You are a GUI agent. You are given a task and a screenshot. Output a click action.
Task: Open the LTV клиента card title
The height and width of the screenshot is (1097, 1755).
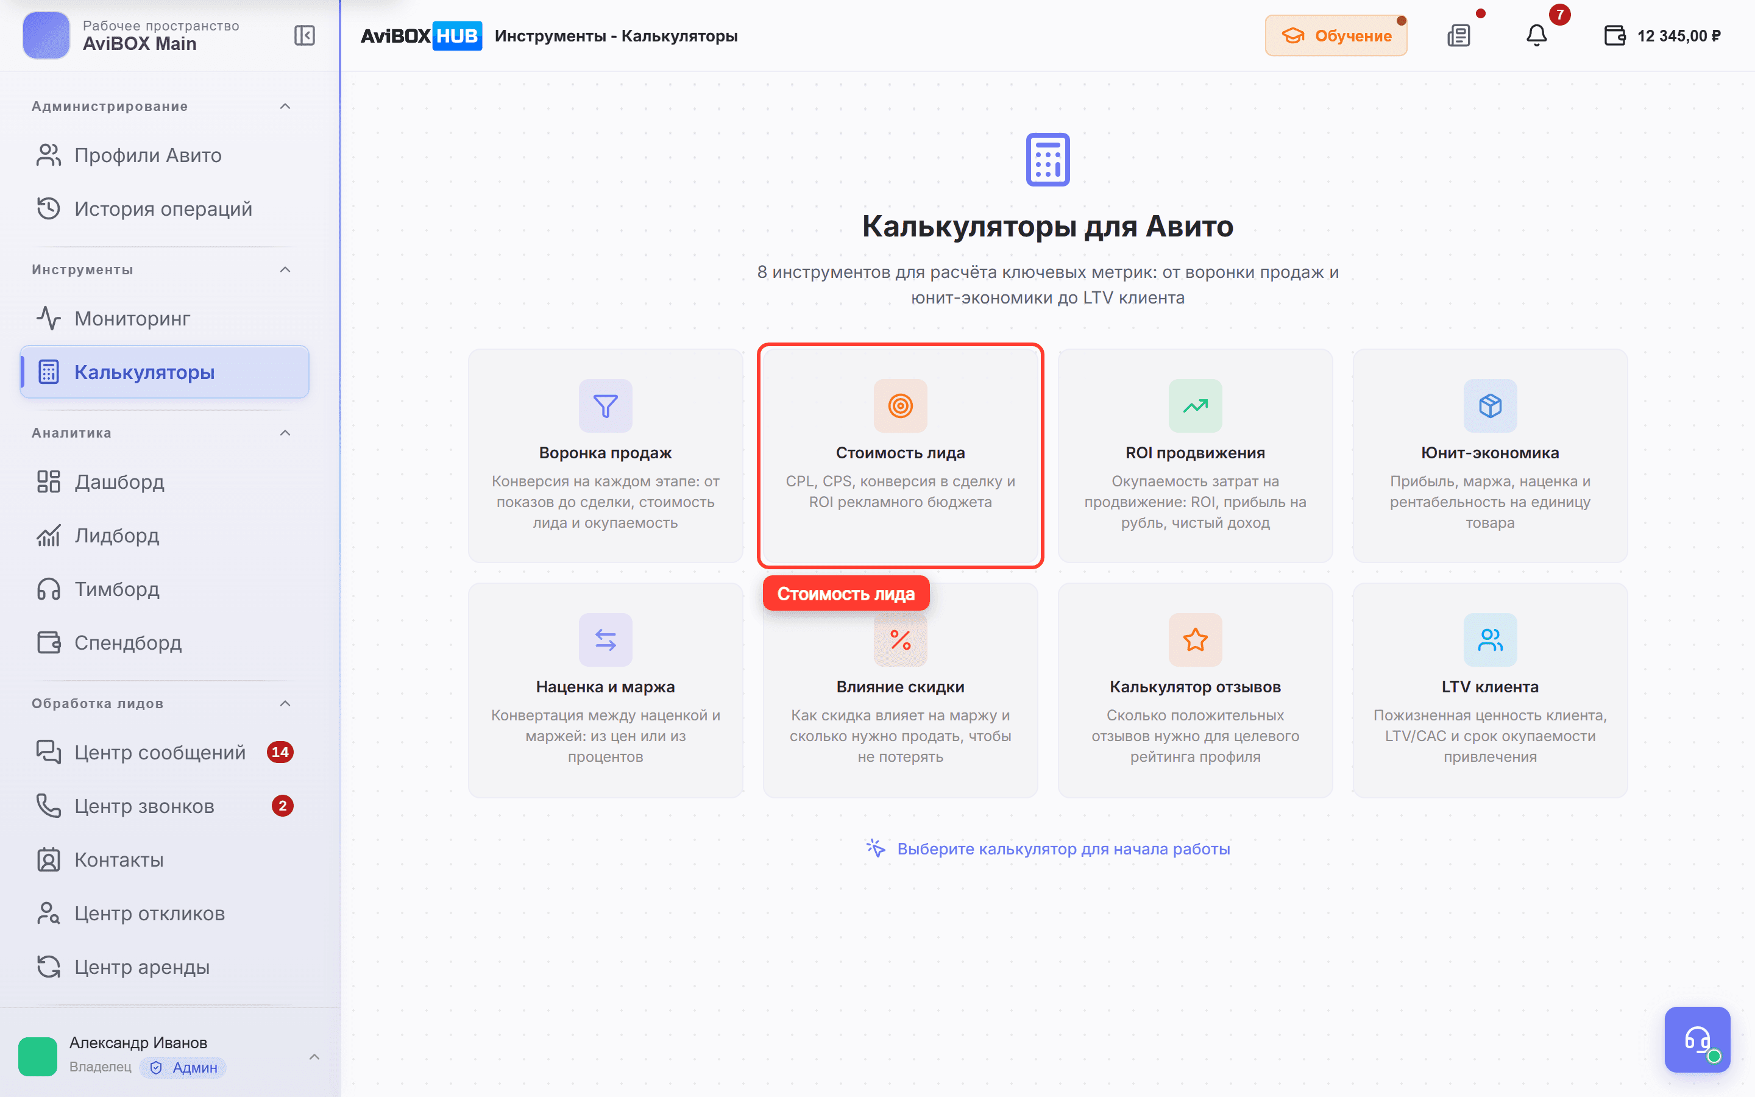coord(1491,687)
